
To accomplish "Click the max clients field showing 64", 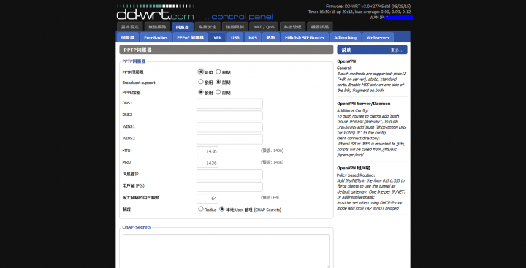I will coord(207,198).
